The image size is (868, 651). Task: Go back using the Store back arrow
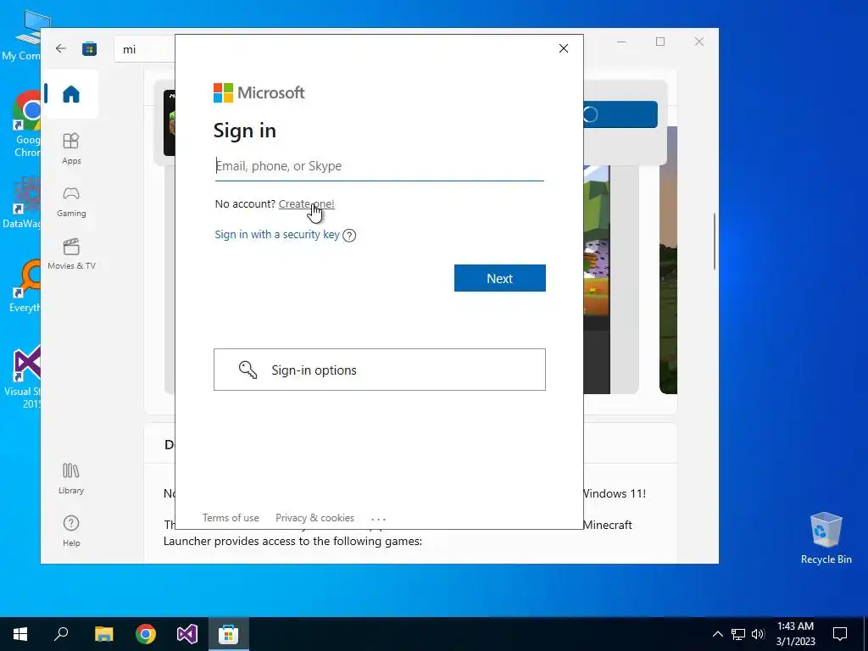pos(61,48)
